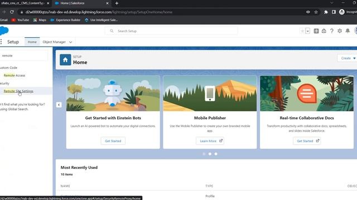The height and width of the screenshot is (200, 357).
Task: Reload the page with browser refresh icon
Action: [12, 12]
